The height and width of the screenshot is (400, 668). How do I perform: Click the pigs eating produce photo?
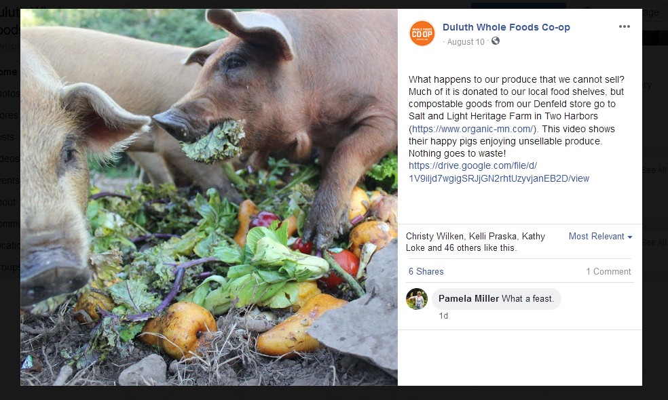click(209, 197)
